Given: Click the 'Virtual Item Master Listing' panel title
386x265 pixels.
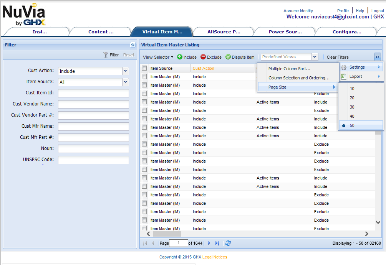Looking at the screenshot, I should tap(170, 45).
